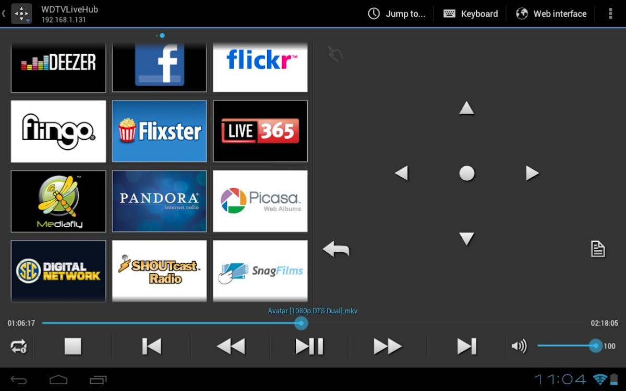Tap the center OK circle button

[x=466, y=174]
